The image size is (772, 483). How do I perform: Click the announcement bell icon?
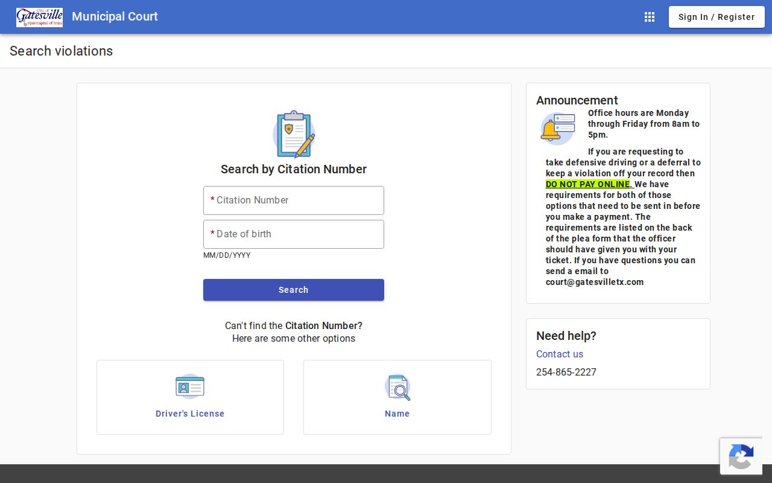[557, 129]
